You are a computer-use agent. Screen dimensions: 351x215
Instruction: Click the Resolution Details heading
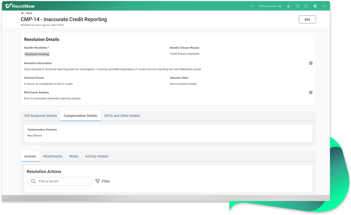tap(42, 39)
